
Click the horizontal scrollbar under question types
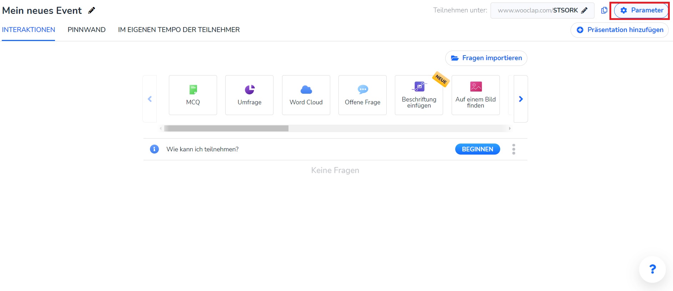[226, 128]
